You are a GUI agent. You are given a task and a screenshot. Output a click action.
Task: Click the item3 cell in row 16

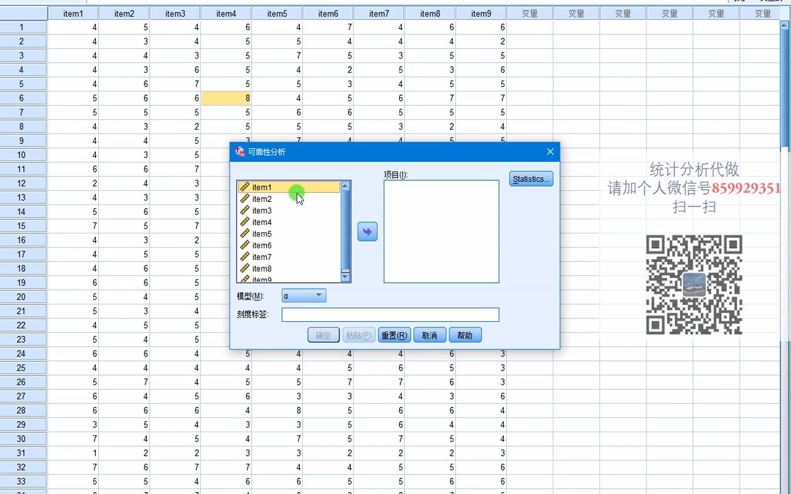click(175, 240)
